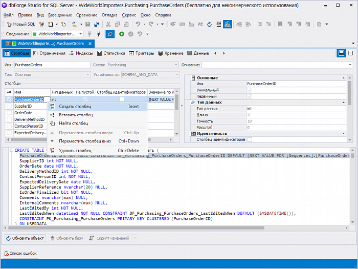Viewport: 358px width, 269px height.
Task: Collapse the Идентичность properties section
Action: click(x=344, y=134)
